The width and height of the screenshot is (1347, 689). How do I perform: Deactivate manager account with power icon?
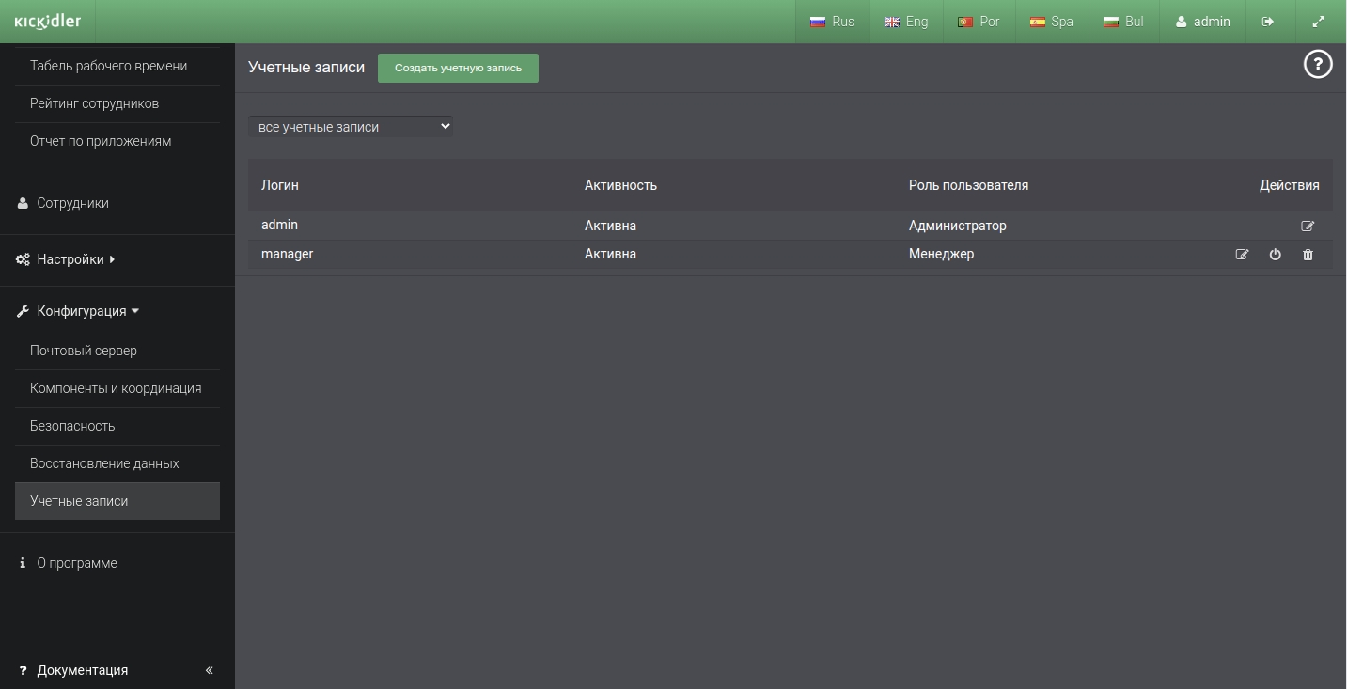[1275, 255]
